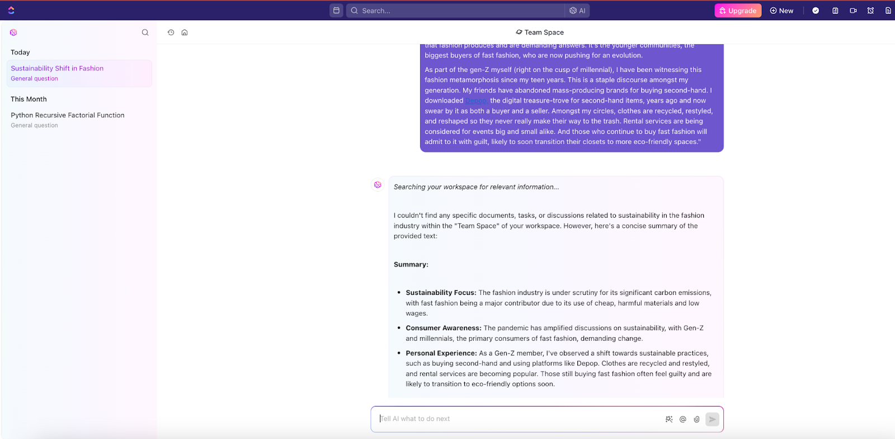Screen dimensions: 895x439
Task: Click the 'Personal Experience:' bullet text
Action: coord(441,353)
